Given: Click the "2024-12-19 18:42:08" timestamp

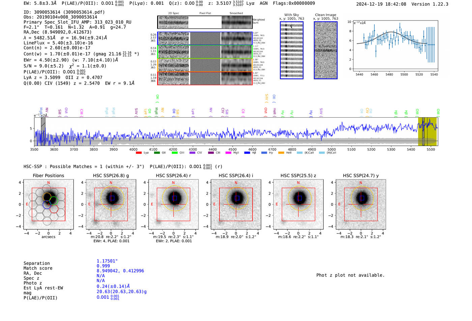Looking at the screenshot, I should click(381, 4).
